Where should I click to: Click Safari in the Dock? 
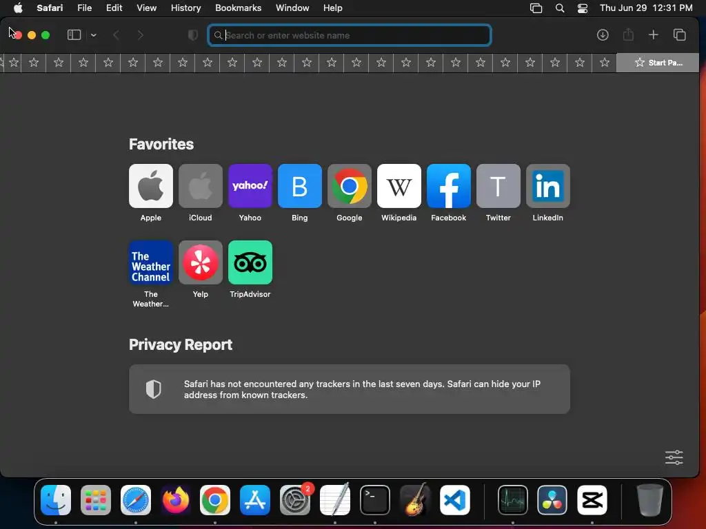pyautogui.click(x=136, y=500)
